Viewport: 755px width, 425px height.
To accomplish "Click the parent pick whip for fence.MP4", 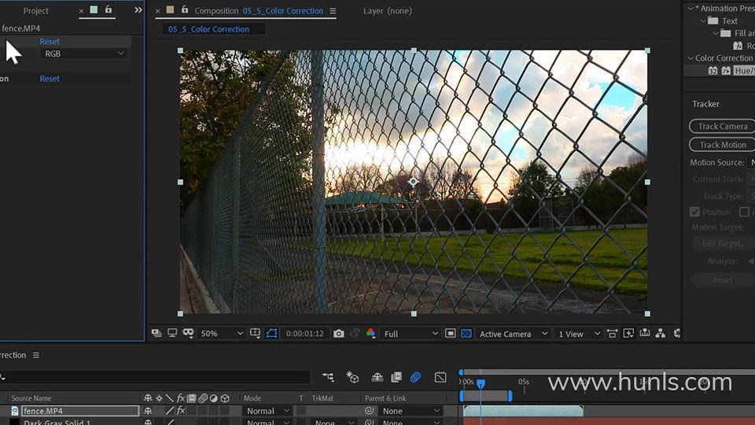I will tap(370, 411).
